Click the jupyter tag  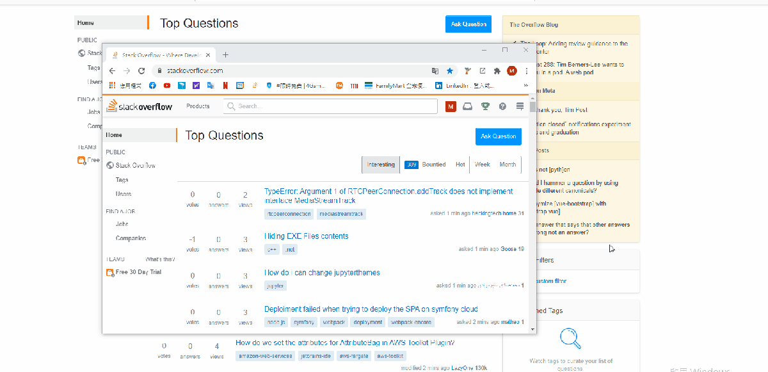point(276,286)
